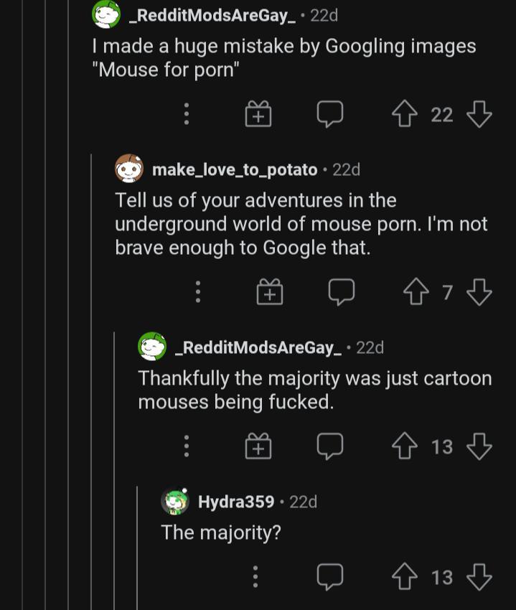Open the comment reply icon under make_love_to_potato's post

pyautogui.click(x=341, y=291)
